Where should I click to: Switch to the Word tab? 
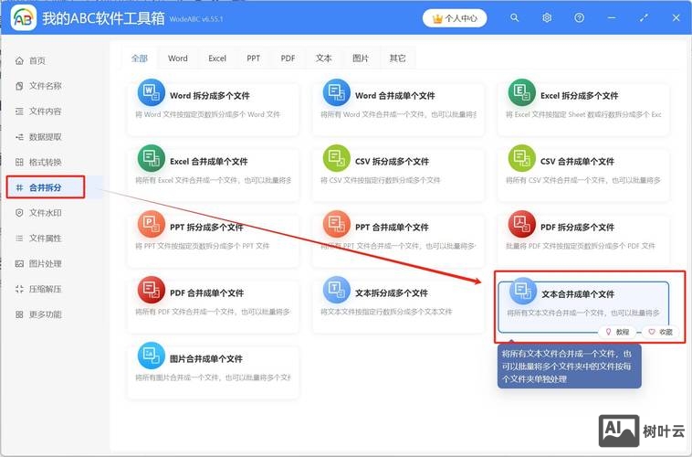178,58
